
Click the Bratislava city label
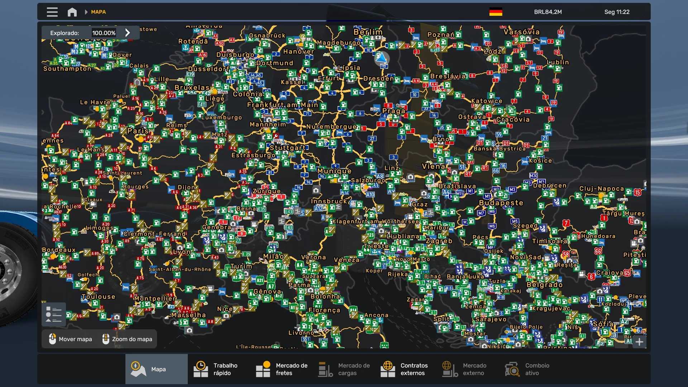point(457,186)
